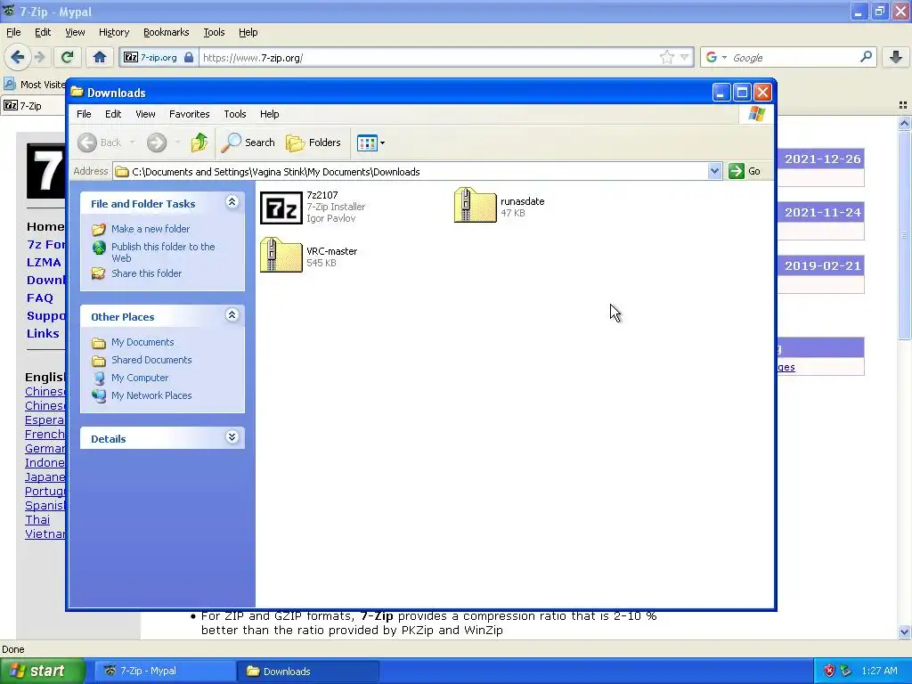Screen dimensions: 912x684
Task: Publish this folder to the Web
Action: pyautogui.click(x=163, y=252)
